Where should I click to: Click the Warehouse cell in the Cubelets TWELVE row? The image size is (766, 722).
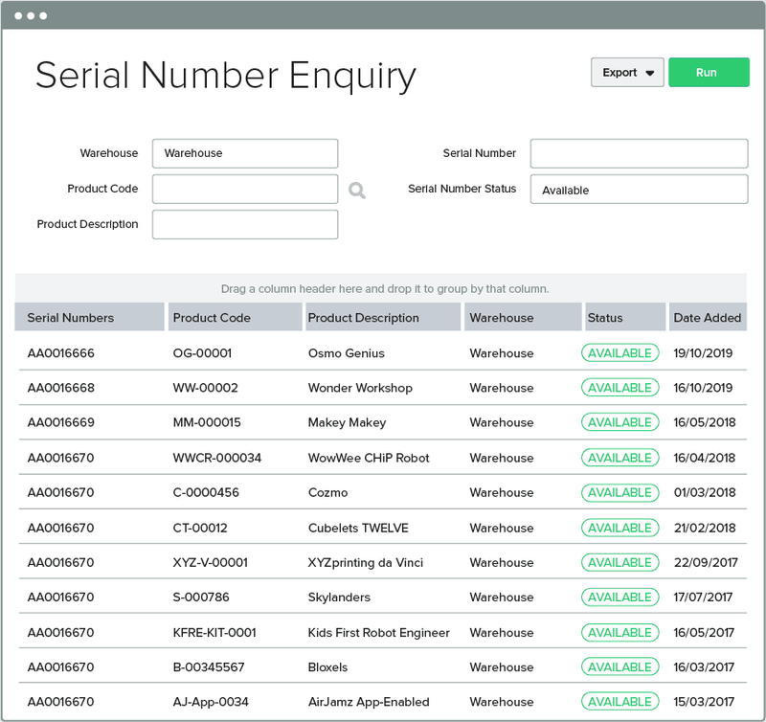(x=501, y=528)
